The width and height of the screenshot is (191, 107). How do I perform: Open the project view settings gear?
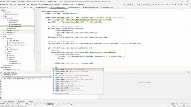click(31, 7)
